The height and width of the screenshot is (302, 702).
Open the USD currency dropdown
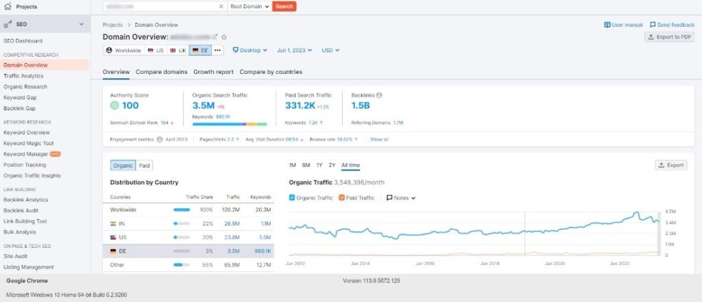tap(330, 51)
